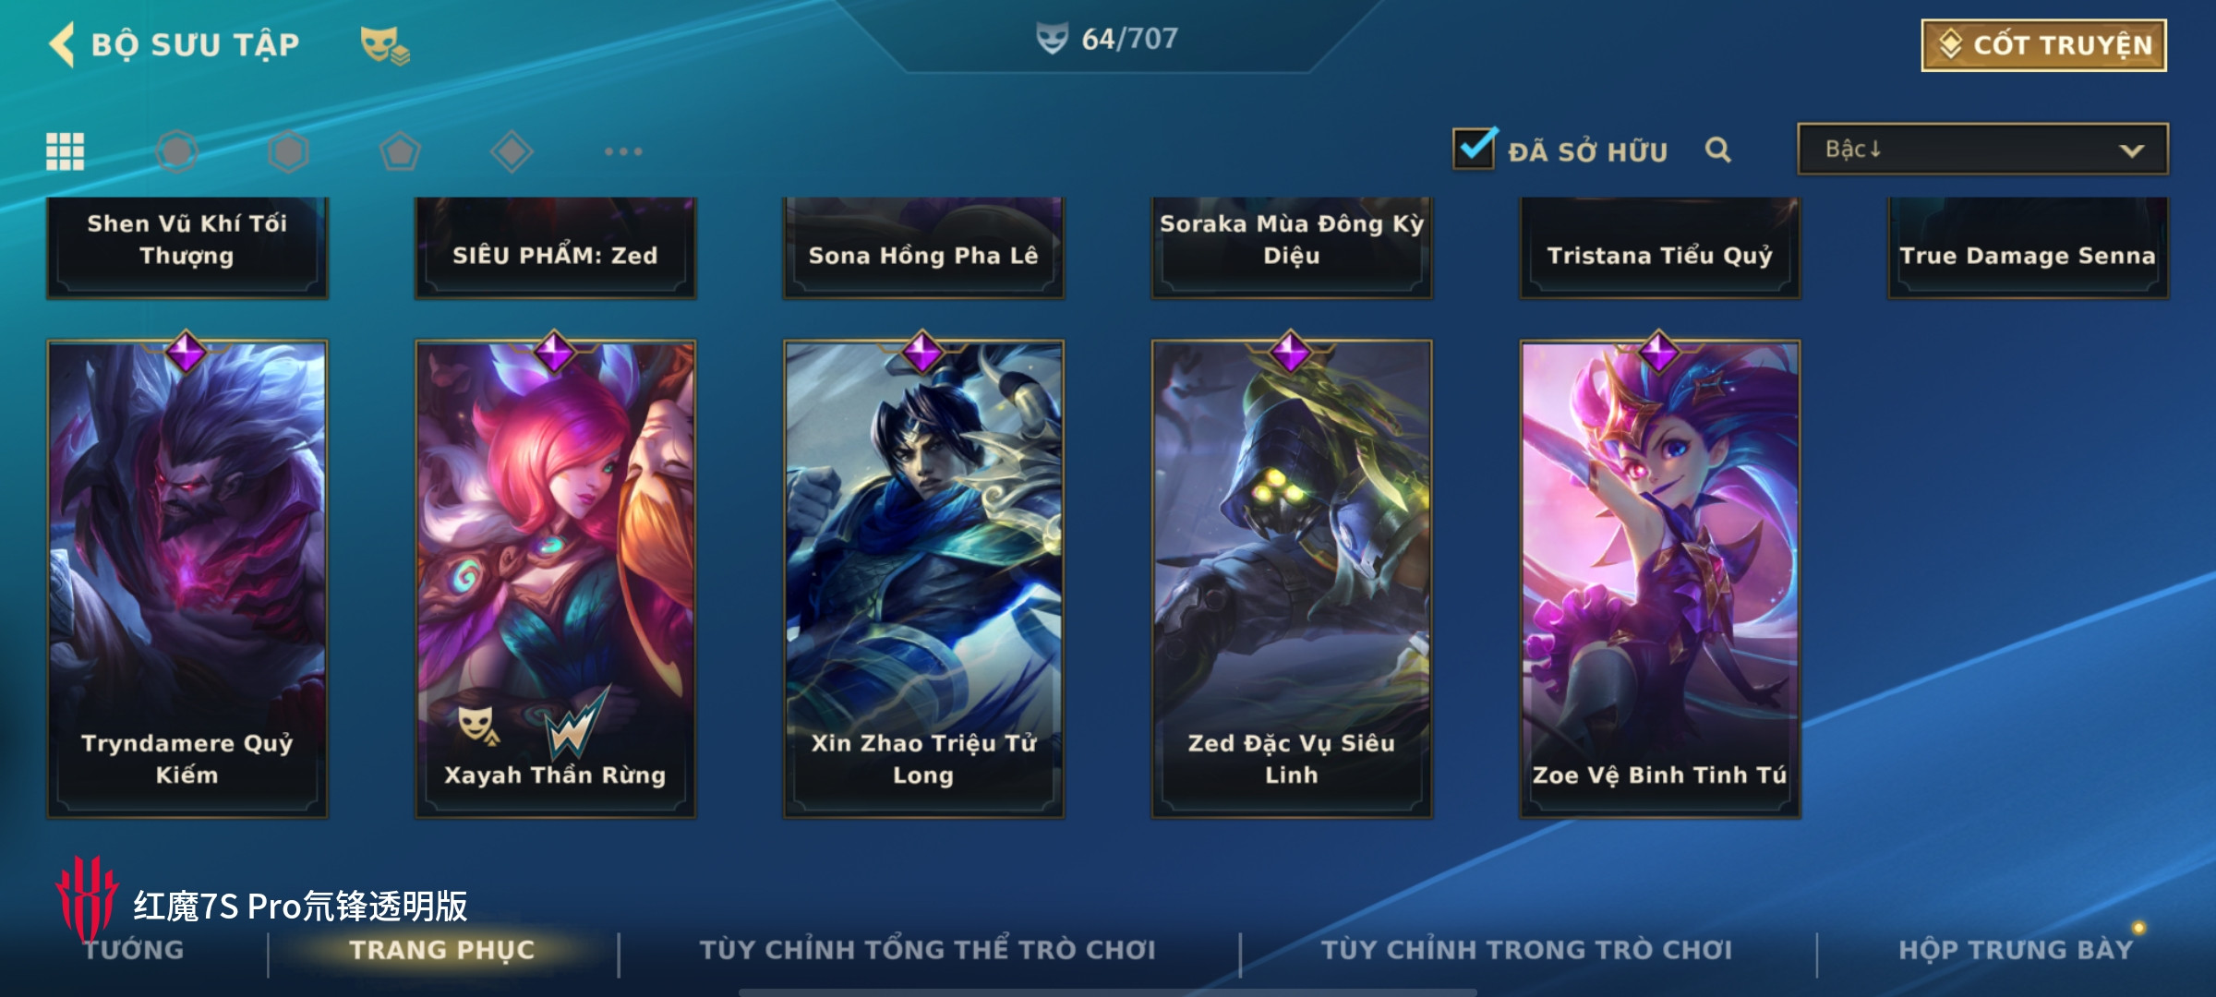This screenshot has height=997, width=2216.
Task: Filter by first hexagon rarity icon
Action: [176, 151]
